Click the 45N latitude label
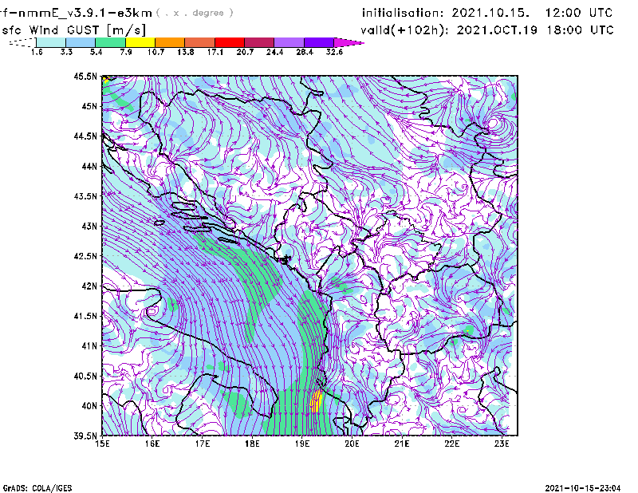 point(89,106)
